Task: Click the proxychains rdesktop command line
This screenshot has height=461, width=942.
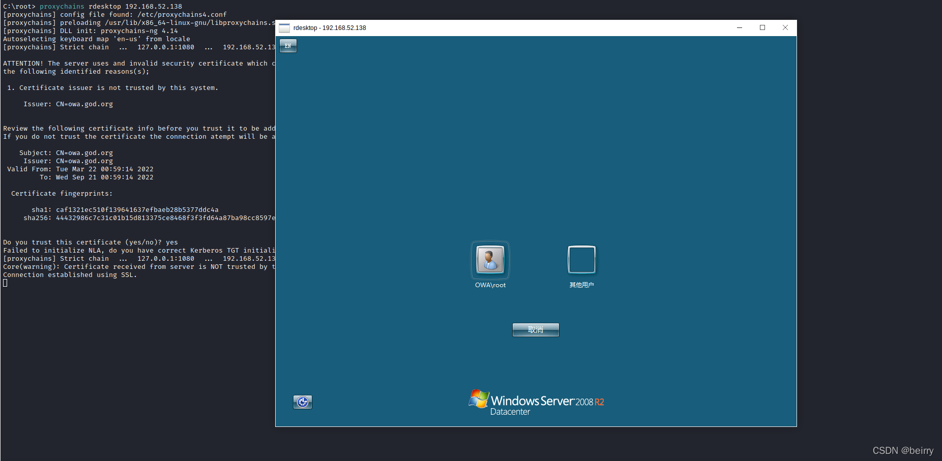Action: pyautogui.click(x=93, y=7)
